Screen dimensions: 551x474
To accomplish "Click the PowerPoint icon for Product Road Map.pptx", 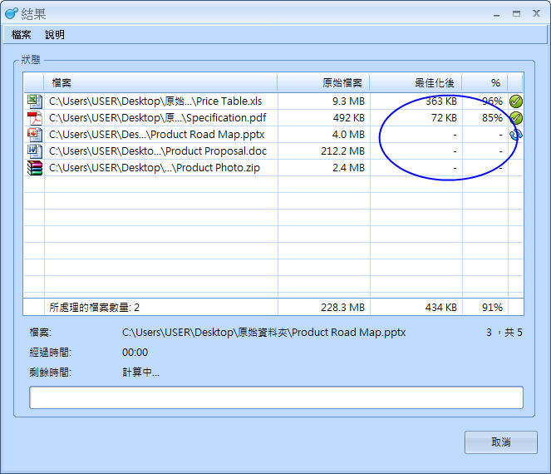I will [x=33, y=134].
